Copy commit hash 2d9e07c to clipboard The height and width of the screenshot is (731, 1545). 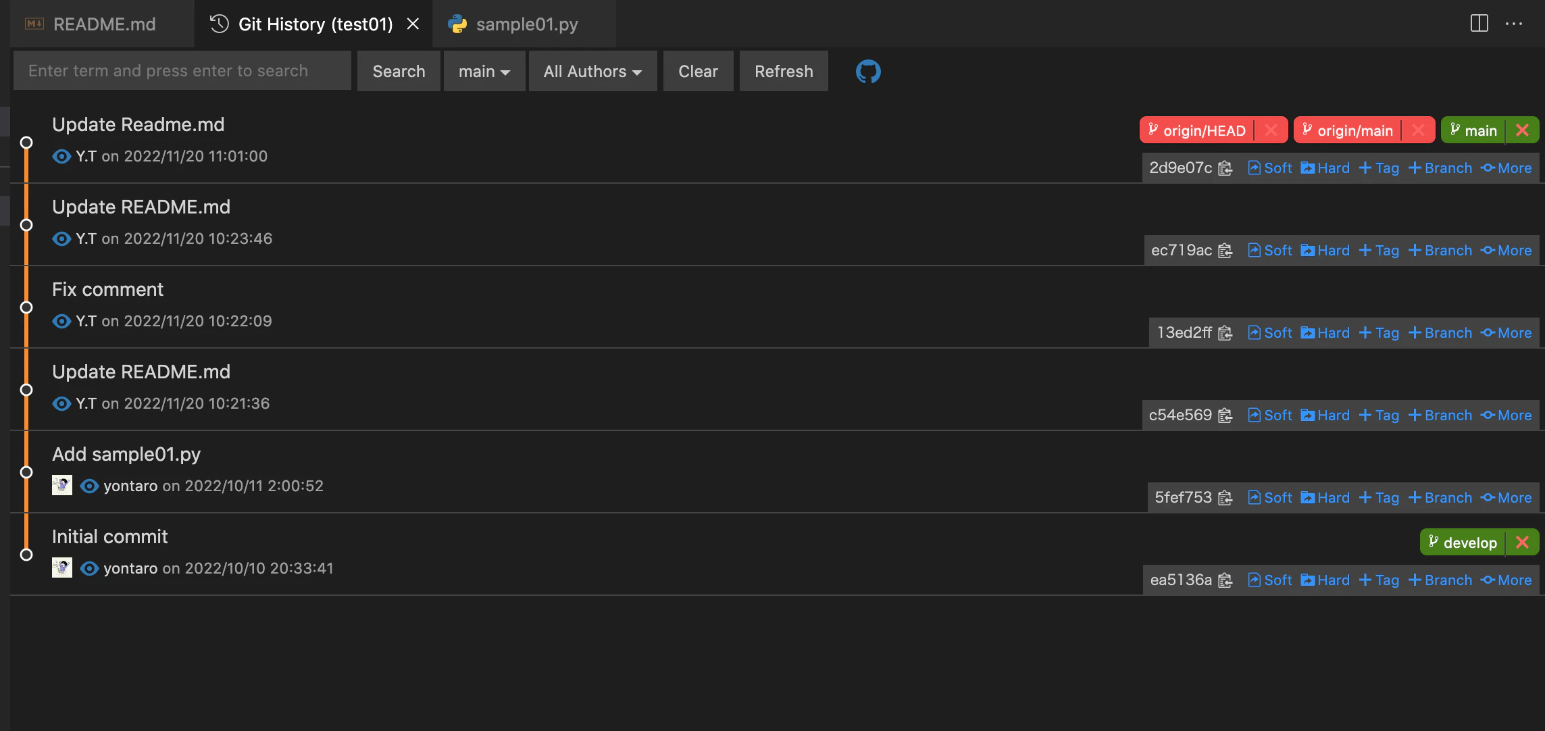[x=1225, y=168]
